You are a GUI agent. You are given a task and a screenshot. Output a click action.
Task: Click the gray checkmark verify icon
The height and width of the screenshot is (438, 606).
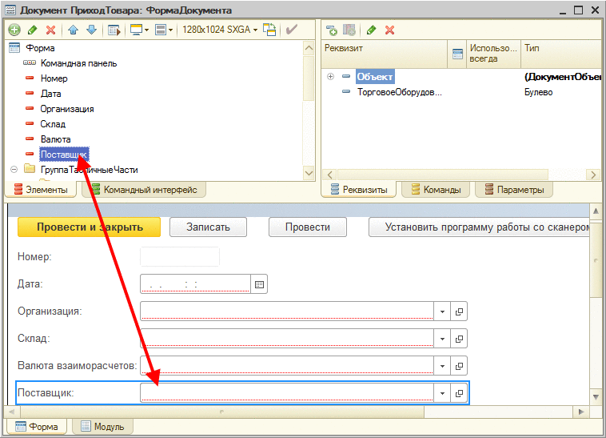click(291, 30)
